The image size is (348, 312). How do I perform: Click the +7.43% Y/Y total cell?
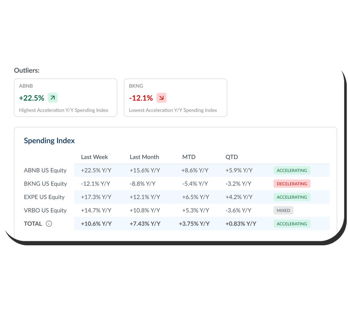tap(145, 224)
